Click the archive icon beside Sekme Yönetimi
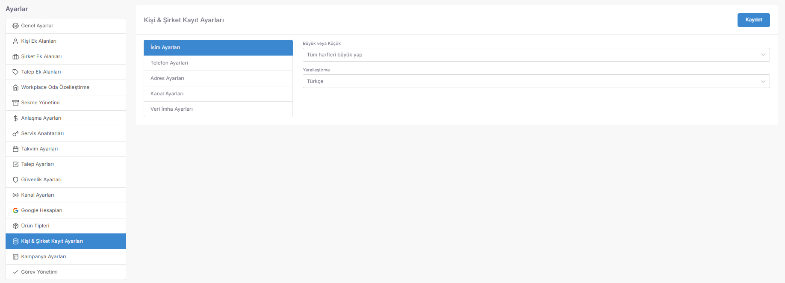This screenshot has width=785, height=283. [x=15, y=103]
